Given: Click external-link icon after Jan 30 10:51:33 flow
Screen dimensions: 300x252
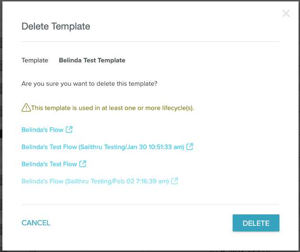Looking at the screenshot, I should 190,147.
